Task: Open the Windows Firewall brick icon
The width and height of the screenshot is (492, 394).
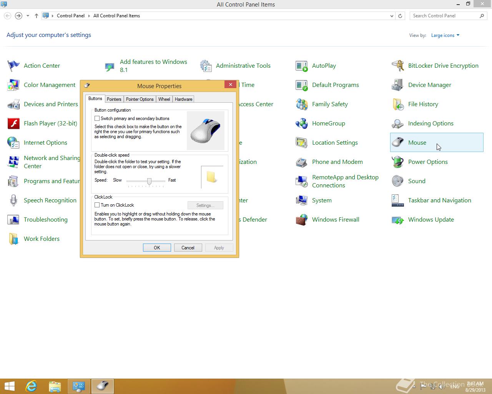Action: pos(302,220)
